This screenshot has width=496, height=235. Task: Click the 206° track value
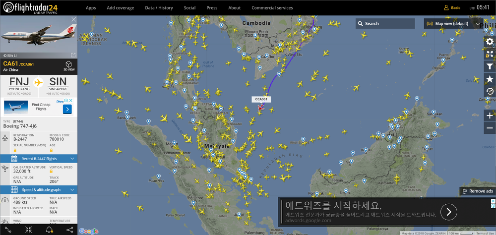(x=54, y=181)
